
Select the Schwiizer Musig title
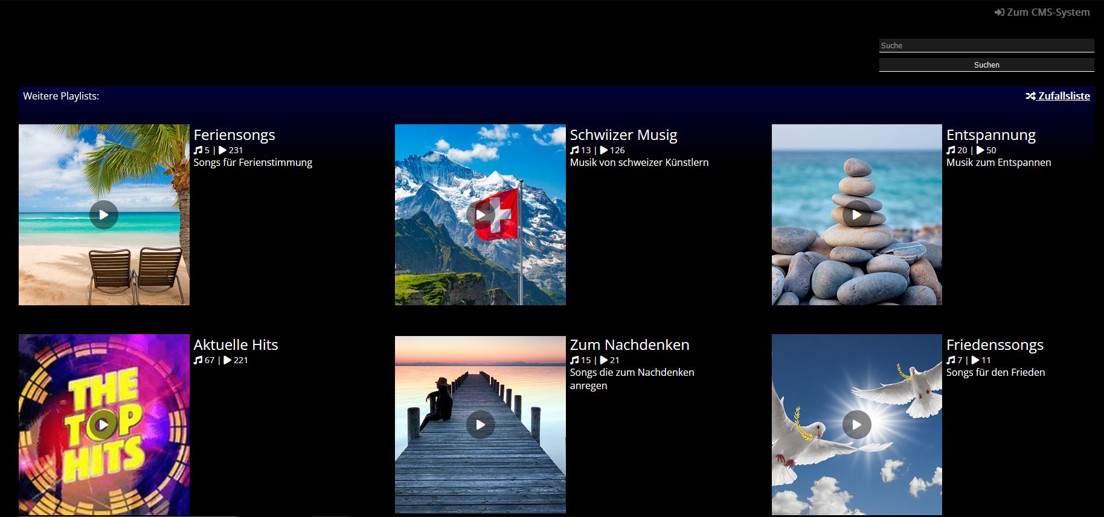pyautogui.click(x=623, y=135)
